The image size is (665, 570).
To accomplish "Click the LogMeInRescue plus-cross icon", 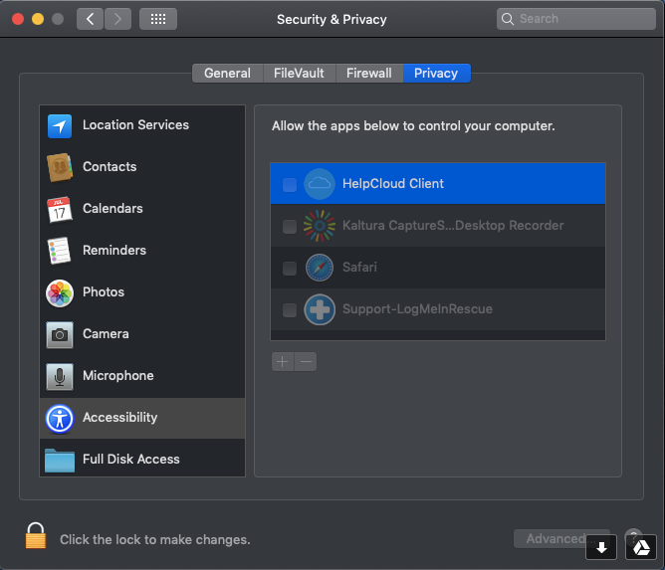I will (x=320, y=309).
